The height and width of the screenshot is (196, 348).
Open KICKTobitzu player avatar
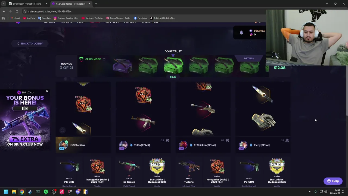(63, 145)
